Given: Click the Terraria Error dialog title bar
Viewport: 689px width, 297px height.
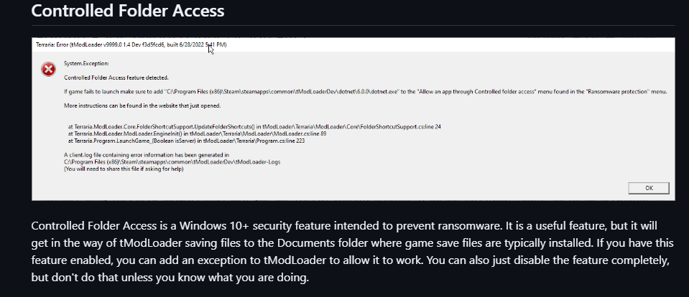Looking at the screenshot, I should point(287,44).
